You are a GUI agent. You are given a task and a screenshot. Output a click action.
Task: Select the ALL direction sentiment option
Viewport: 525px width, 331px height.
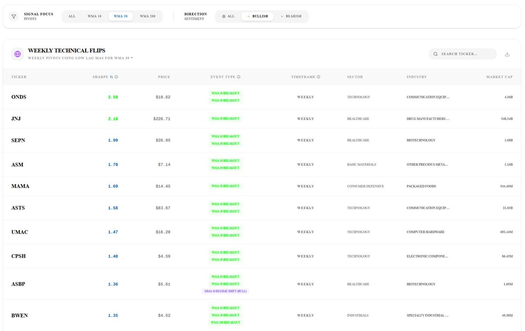click(228, 17)
